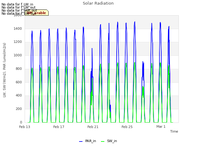Click the Feb 21 x-axis label
This screenshot has height=147, width=197.
click(93, 127)
